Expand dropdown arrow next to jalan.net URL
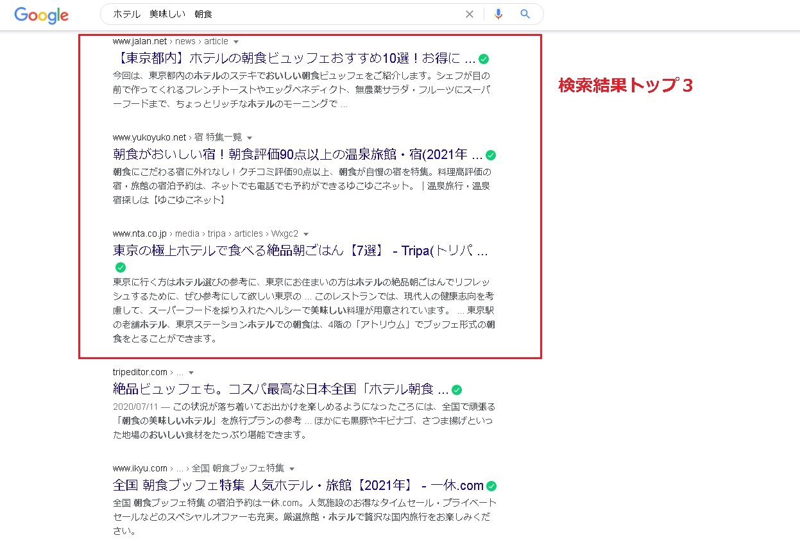Screen dimensions: 800x540 coord(236,42)
